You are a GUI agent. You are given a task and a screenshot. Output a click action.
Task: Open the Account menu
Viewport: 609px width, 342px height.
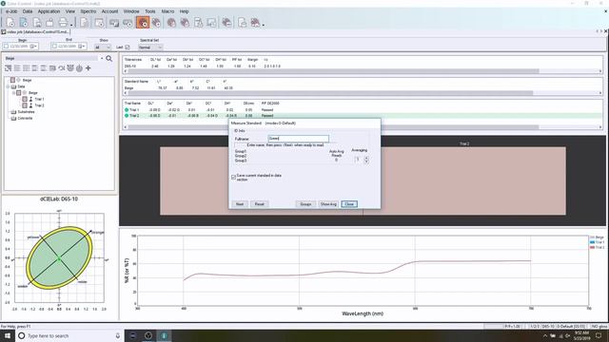point(110,11)
